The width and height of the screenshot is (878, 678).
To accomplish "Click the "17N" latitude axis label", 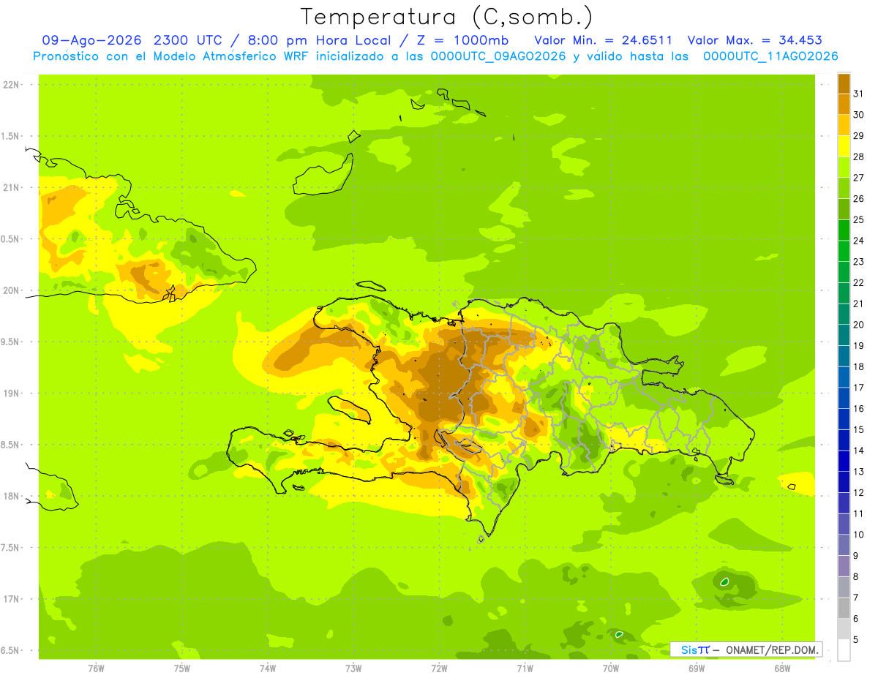I will coord(12,599).
